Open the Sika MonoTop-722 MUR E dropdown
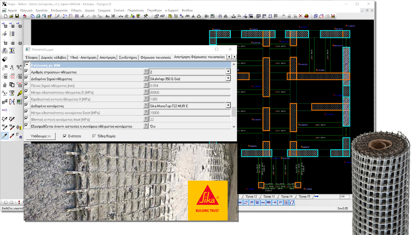The image size is (418, 235). 228,106
